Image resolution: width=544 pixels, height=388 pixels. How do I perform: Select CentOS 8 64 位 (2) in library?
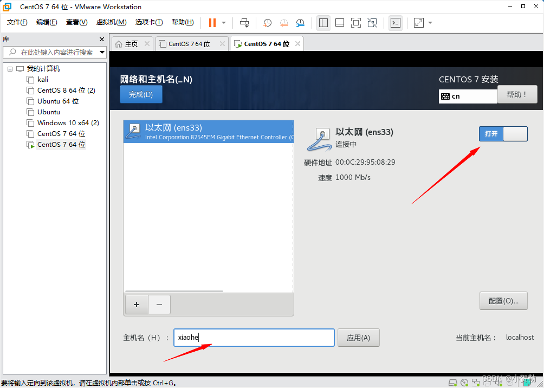pyautogui.click(x=61, y=90)
